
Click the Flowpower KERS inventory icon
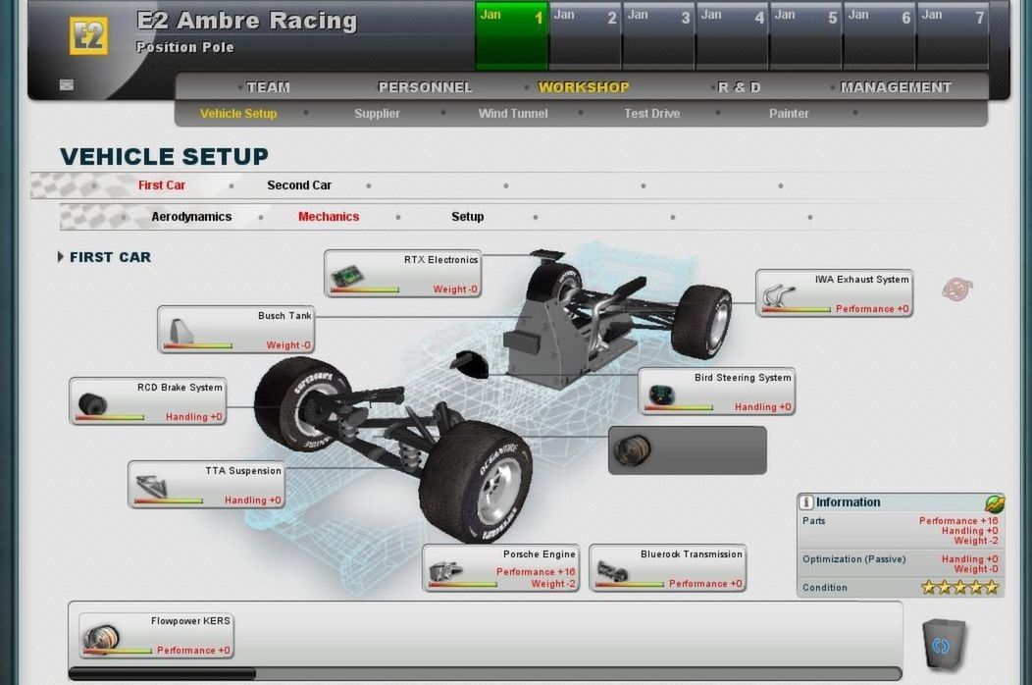point(101,638)
